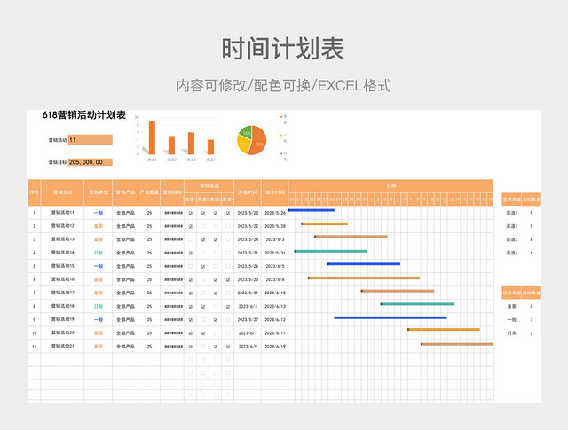Select the orange Gantt bar for 营销活动16
The height and width of the screenshot is (430, 568).
click(364, 278)
